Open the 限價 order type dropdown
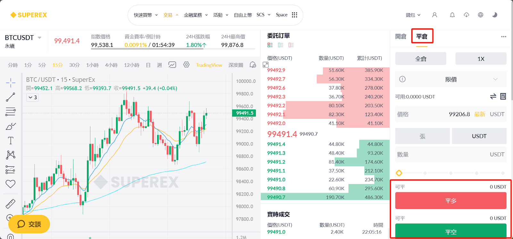The image size is (513, 239). point(451,79)
